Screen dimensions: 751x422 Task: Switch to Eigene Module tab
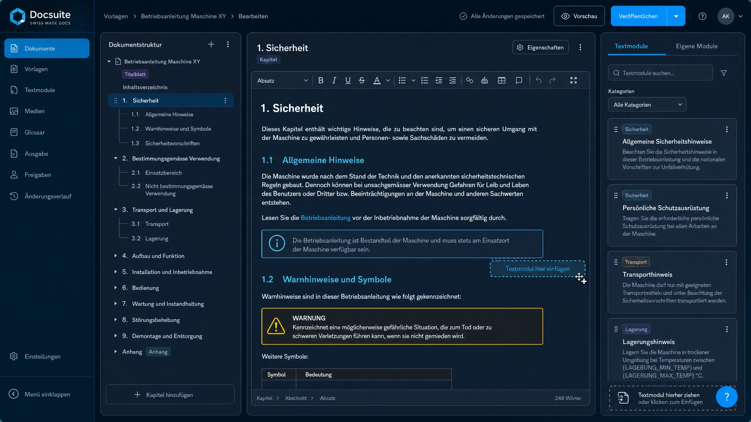pos(697,46)
